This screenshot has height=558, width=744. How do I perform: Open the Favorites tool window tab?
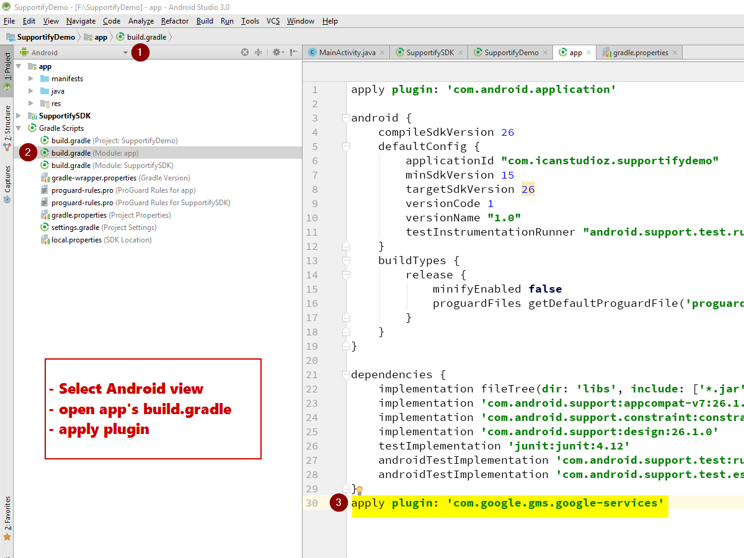pos(7,518)
